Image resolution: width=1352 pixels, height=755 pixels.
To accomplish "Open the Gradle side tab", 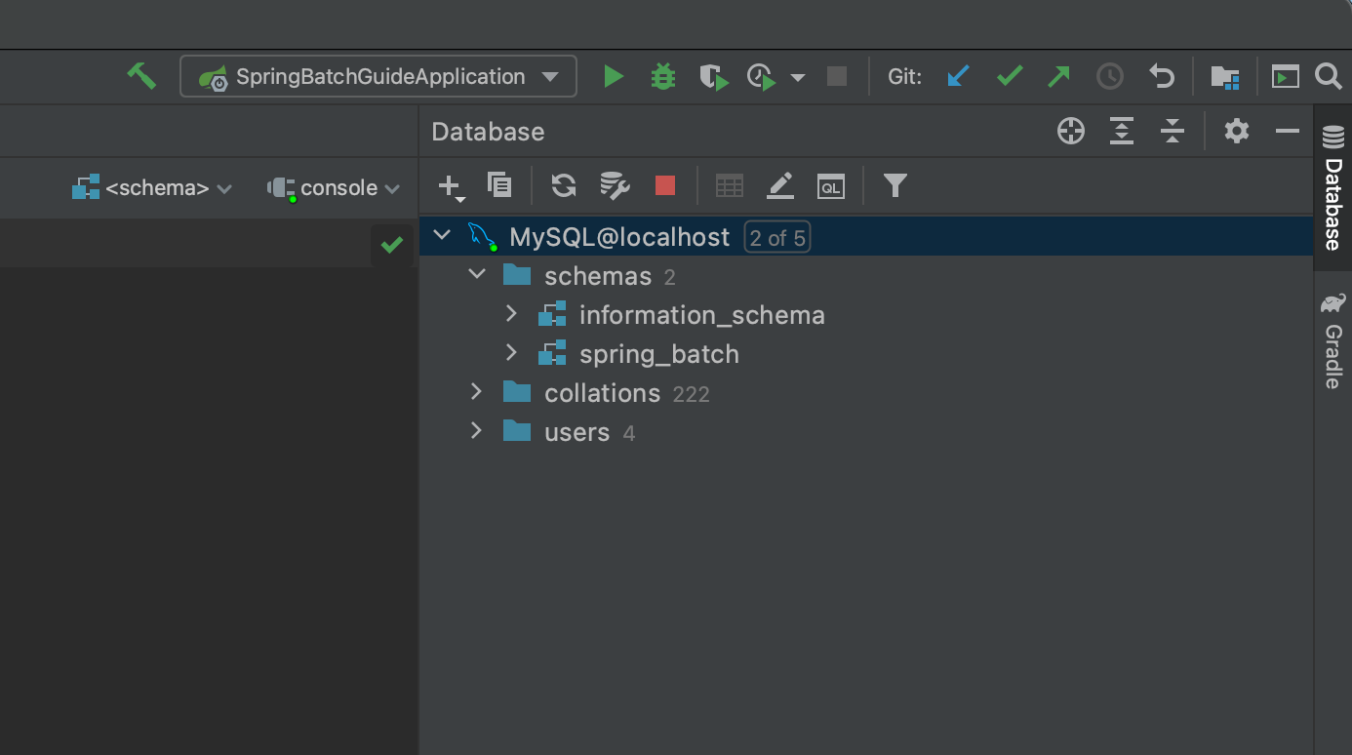I will click(1332, 341).
